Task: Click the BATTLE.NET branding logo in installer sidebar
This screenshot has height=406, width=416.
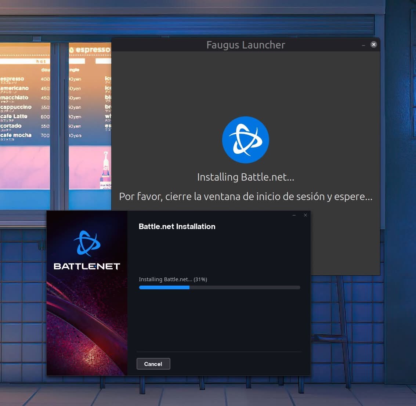Action: 87,266
